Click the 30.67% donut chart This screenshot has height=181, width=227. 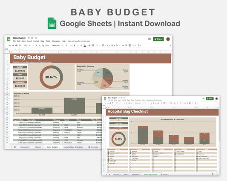tap(51, 77)
